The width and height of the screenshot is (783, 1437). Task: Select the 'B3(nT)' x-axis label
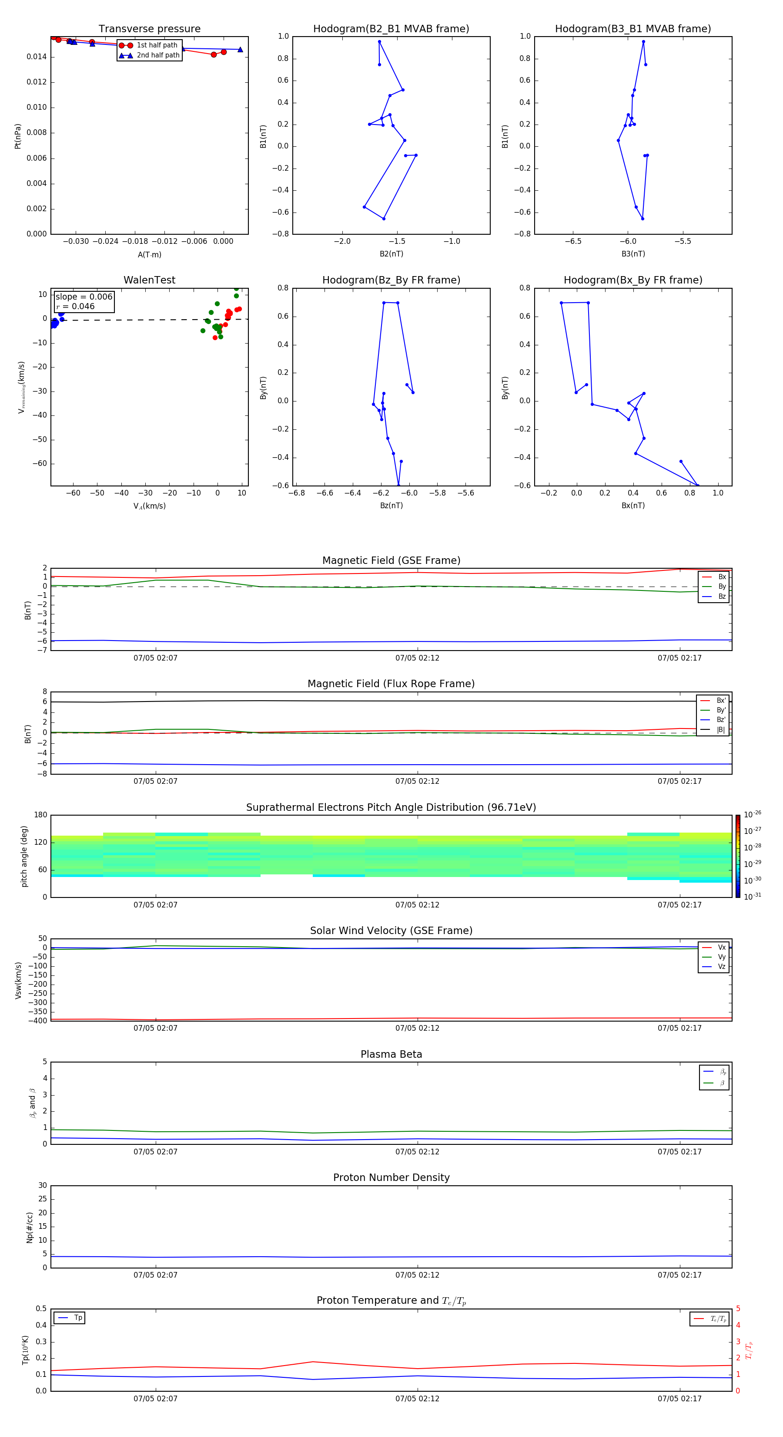pyautogui.click(x=633, y=254)
